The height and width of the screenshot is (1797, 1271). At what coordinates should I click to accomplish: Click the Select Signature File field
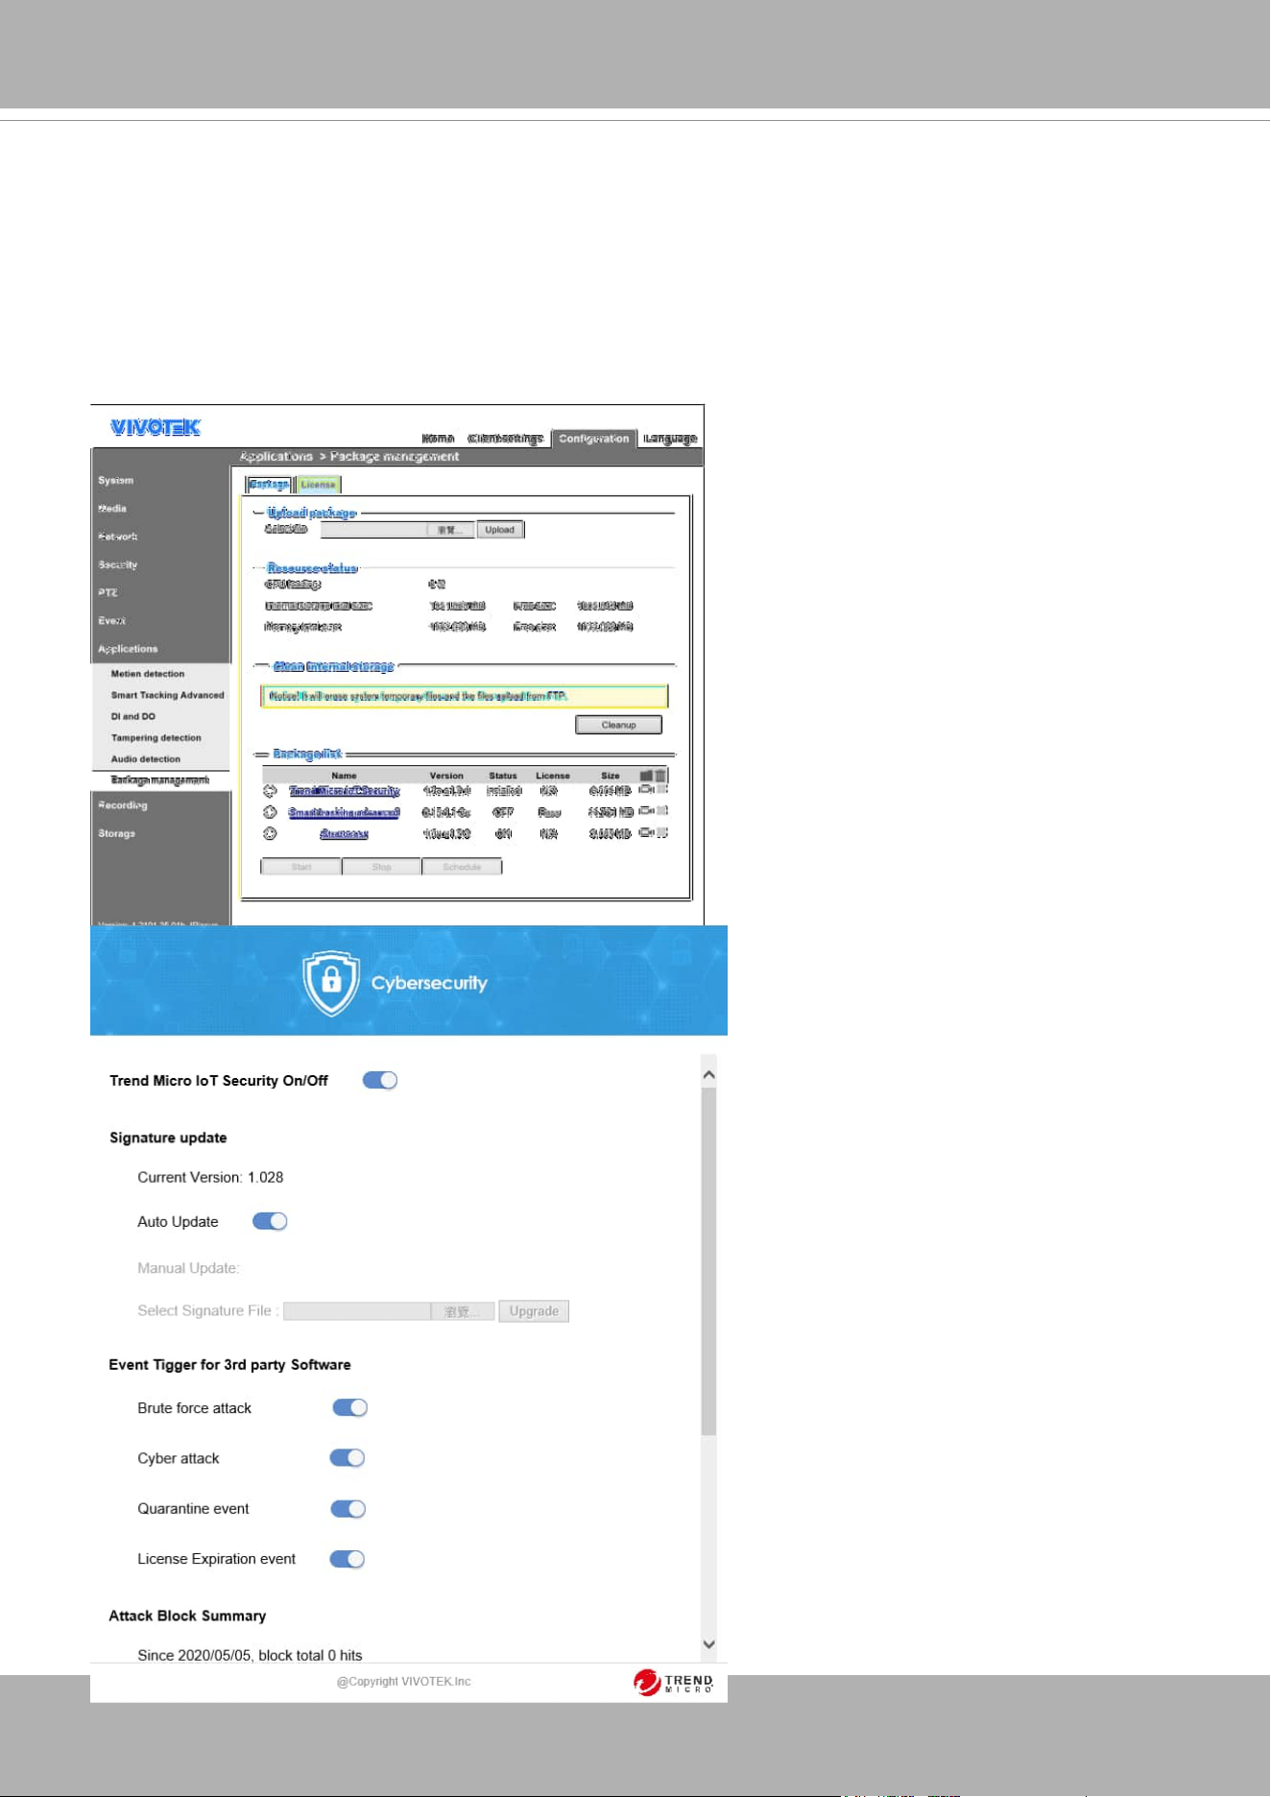pos(357,1311)
